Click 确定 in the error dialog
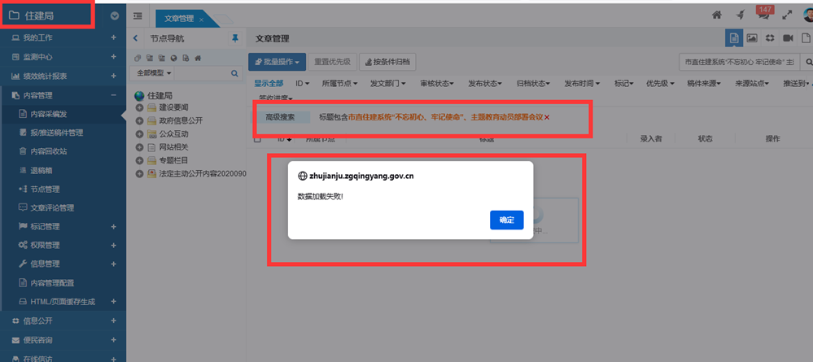This screenshot has height=362, width=813. (506, 220)
